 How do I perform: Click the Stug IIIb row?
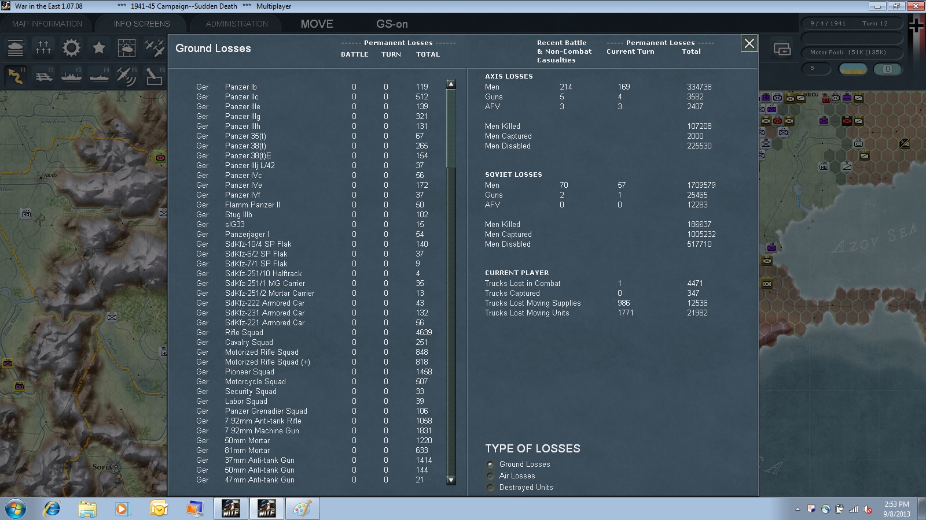pos(314,215)
